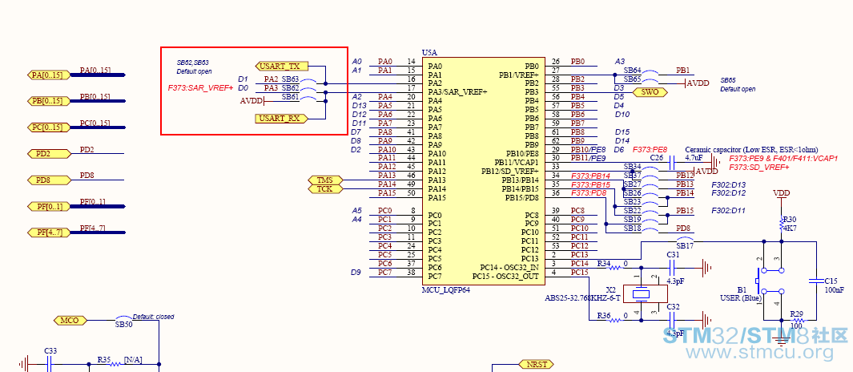Select the 'SB65 Default open' note
Screen dimensions: 853x372
(738, 84)
